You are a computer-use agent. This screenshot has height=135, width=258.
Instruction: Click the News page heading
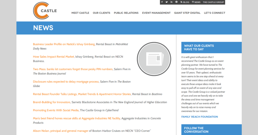(43, 28)
